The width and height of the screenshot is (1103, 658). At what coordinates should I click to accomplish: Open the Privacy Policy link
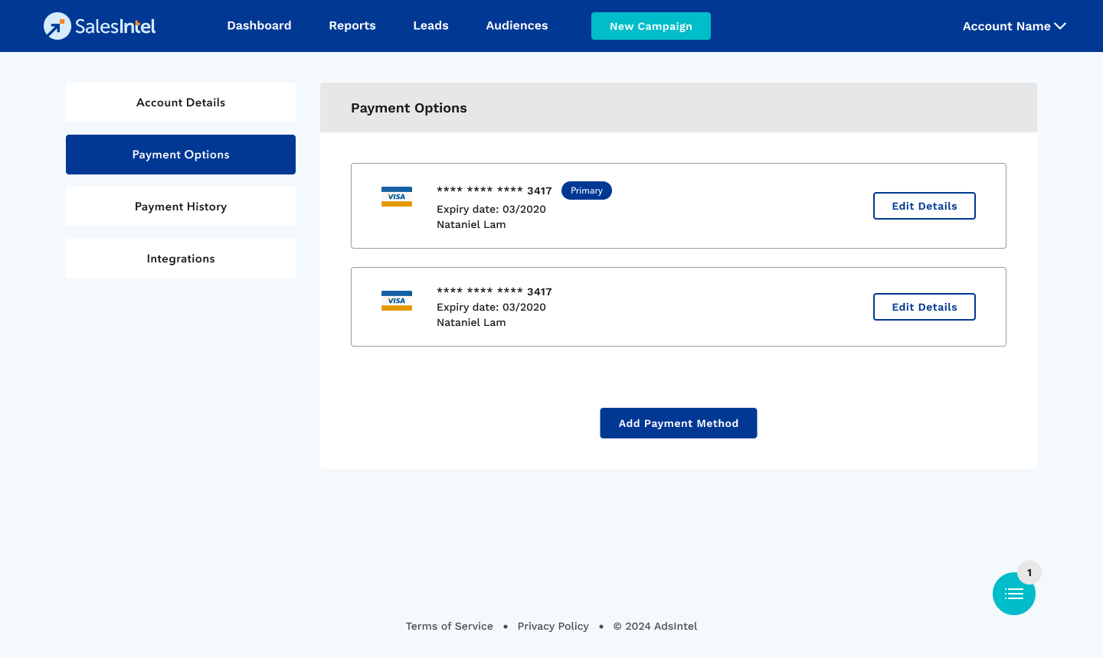coord(553,626)
